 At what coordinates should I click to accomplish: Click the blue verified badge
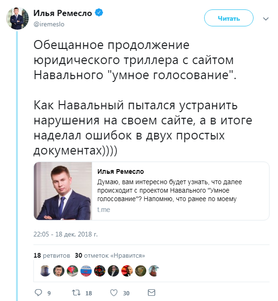tap(99, 13)
